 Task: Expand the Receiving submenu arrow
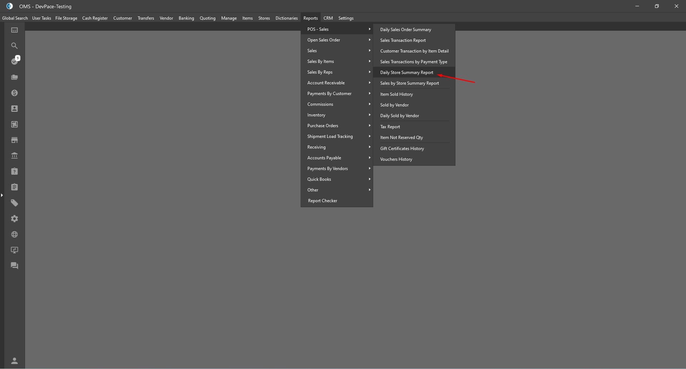370,147
